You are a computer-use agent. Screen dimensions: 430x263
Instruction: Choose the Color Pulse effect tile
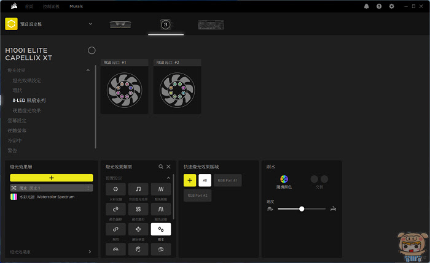tap(161, 189)
